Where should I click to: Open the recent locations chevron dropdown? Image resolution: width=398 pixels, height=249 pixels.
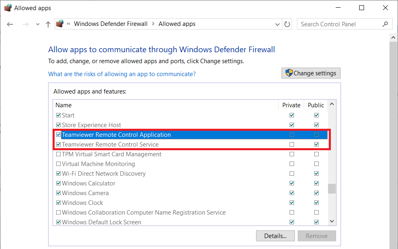coord(37,24)
